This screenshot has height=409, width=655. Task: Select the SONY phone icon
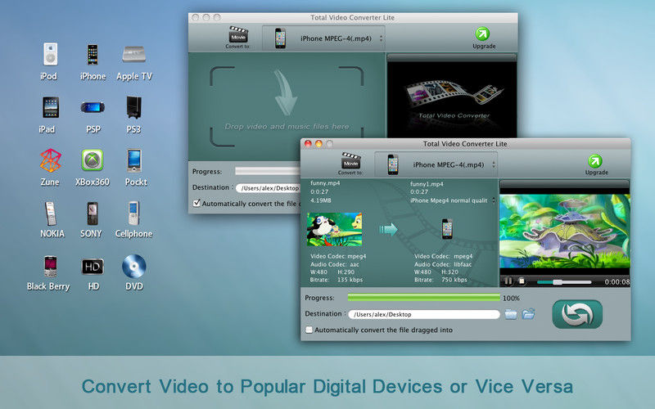click(x=93, y=213)
